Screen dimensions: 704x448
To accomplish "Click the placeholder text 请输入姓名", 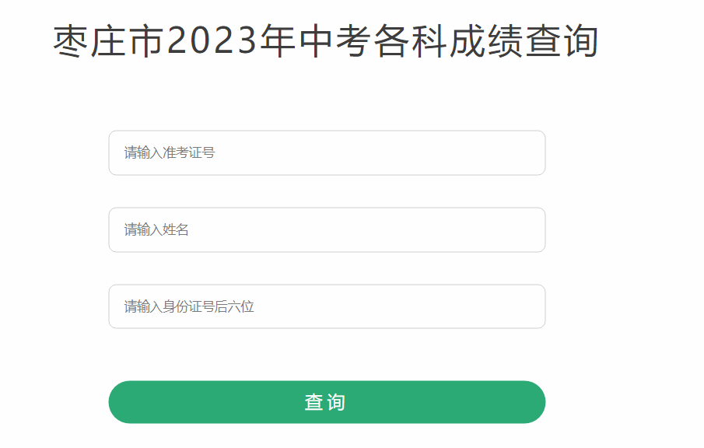I will 156,230.
